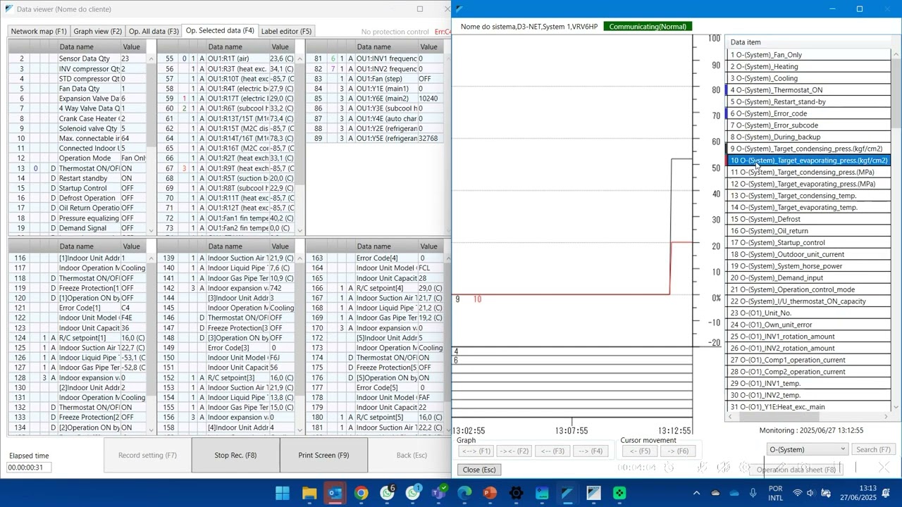
Task: Open Google Chrome from the taskbar
Action: (x=361, y=493)
